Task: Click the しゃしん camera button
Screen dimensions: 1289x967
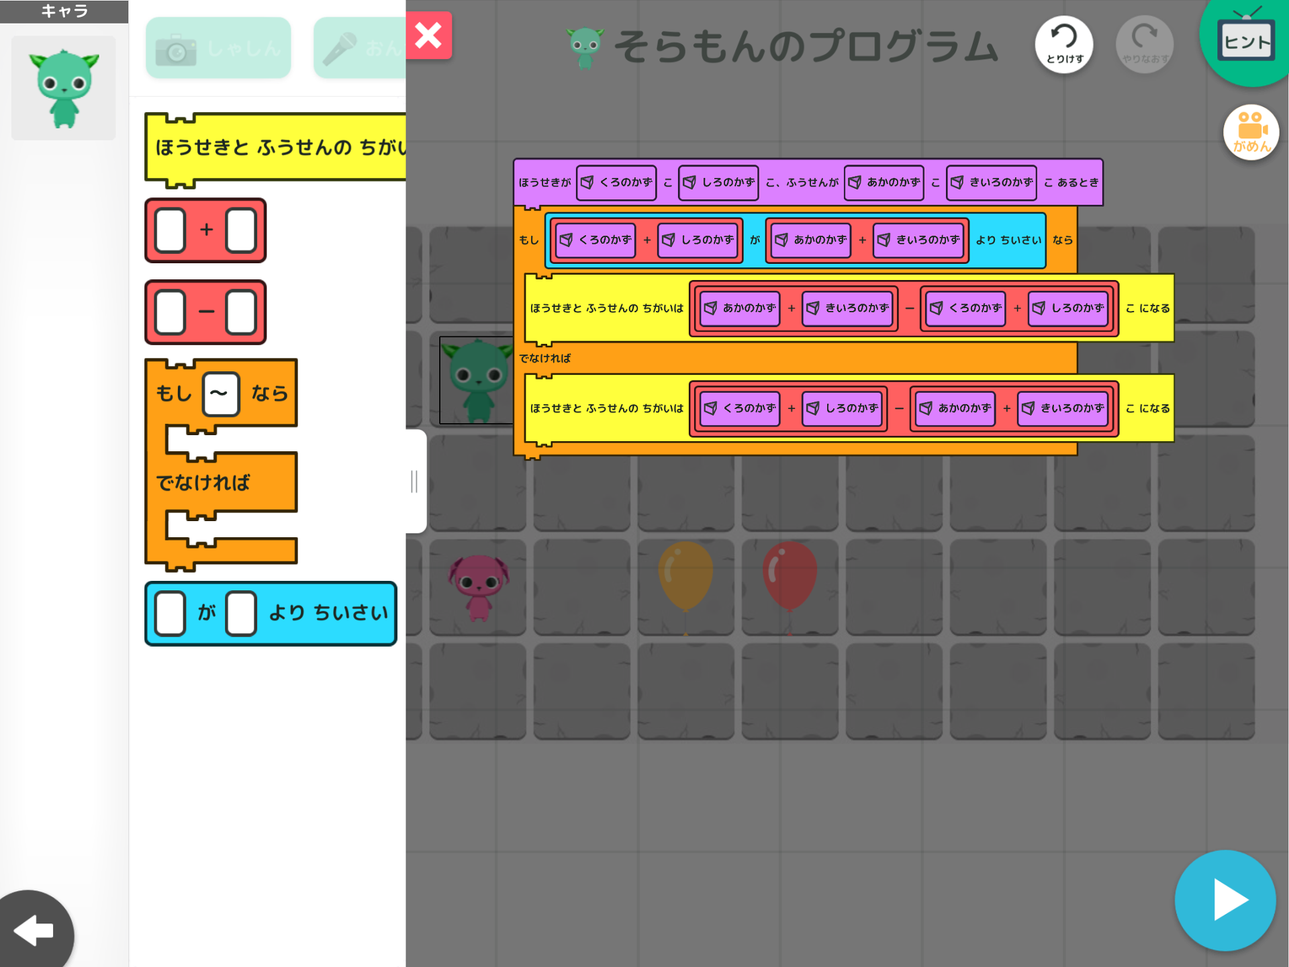Action: point(218,48)
